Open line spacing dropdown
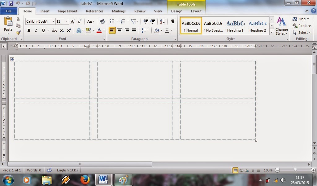Viewport: 317px width, 186px height. click(145, 31)
